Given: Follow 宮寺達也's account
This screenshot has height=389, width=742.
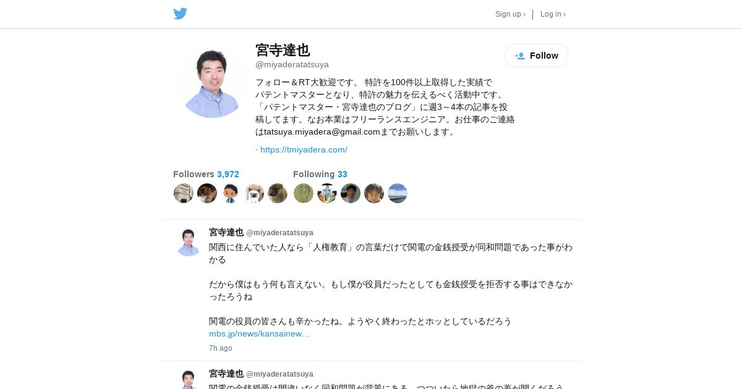Looking at the screenshot, I should click(537, 56).
